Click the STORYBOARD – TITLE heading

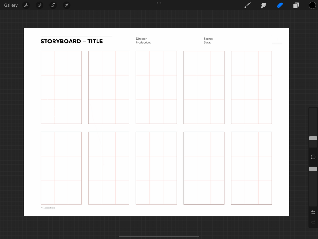(x=72, y=42)
